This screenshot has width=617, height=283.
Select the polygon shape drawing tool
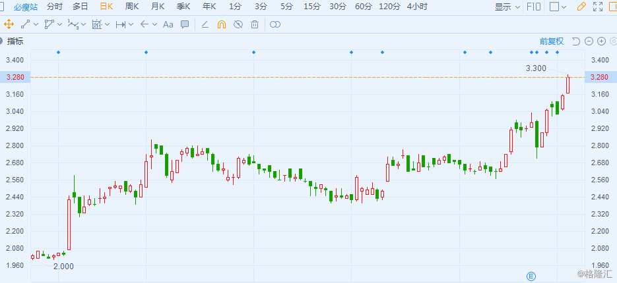(x=49, y=24)
